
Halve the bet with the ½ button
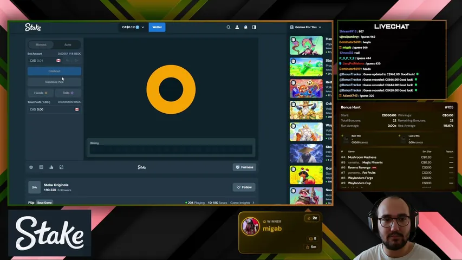[68, 61]
